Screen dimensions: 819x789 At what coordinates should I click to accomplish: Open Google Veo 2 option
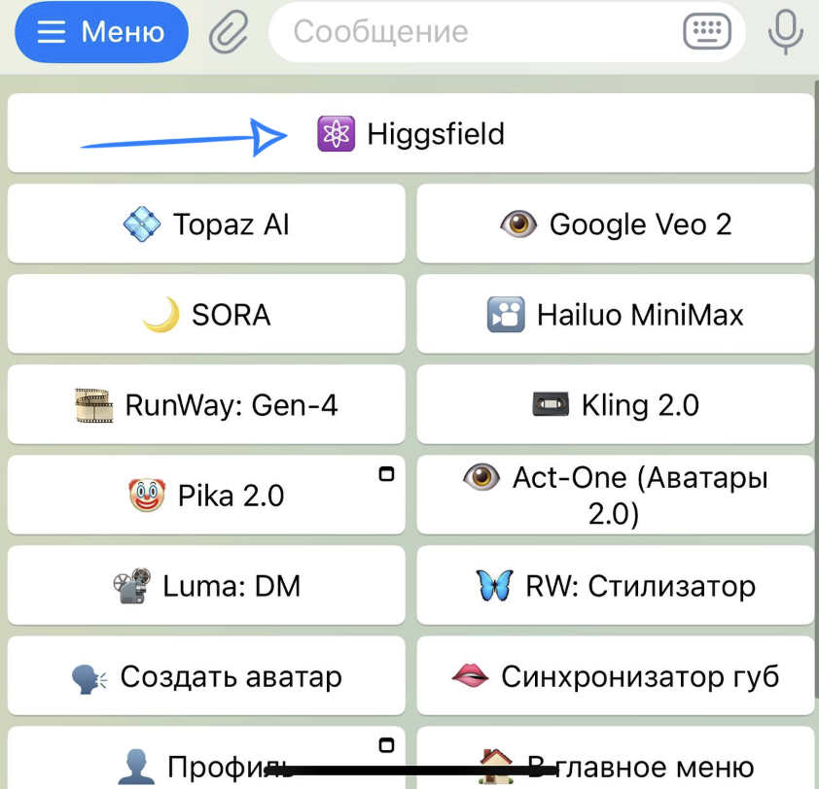click(615, 224)
